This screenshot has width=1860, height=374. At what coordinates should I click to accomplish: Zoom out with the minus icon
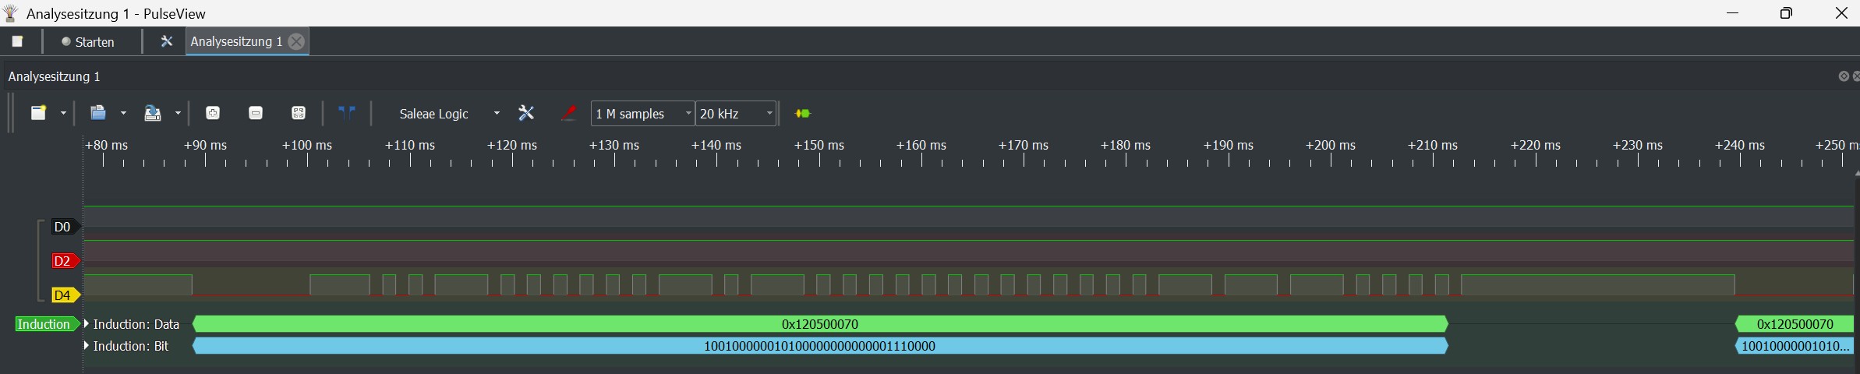tap(255, 113)
